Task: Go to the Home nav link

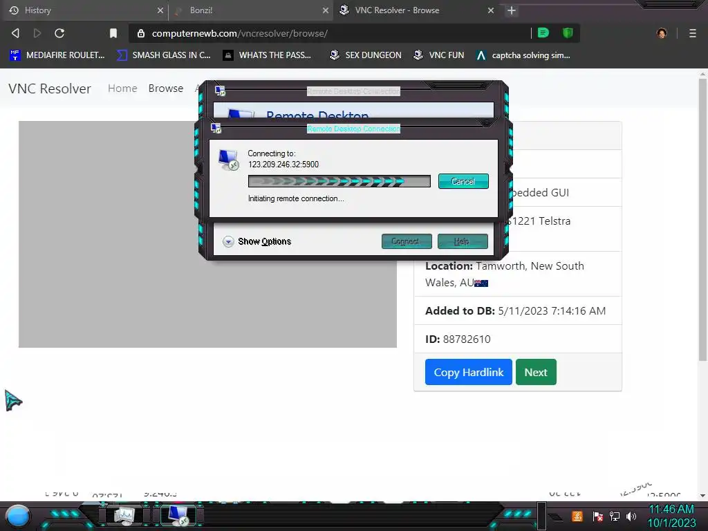Action: point(122,88)
